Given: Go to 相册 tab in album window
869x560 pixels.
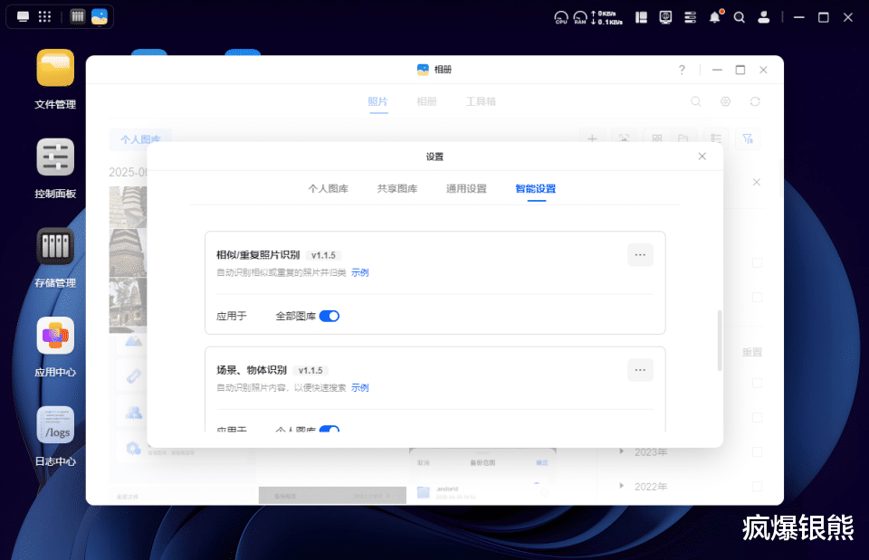Looking at the screenshot, I should pos(426,101).
